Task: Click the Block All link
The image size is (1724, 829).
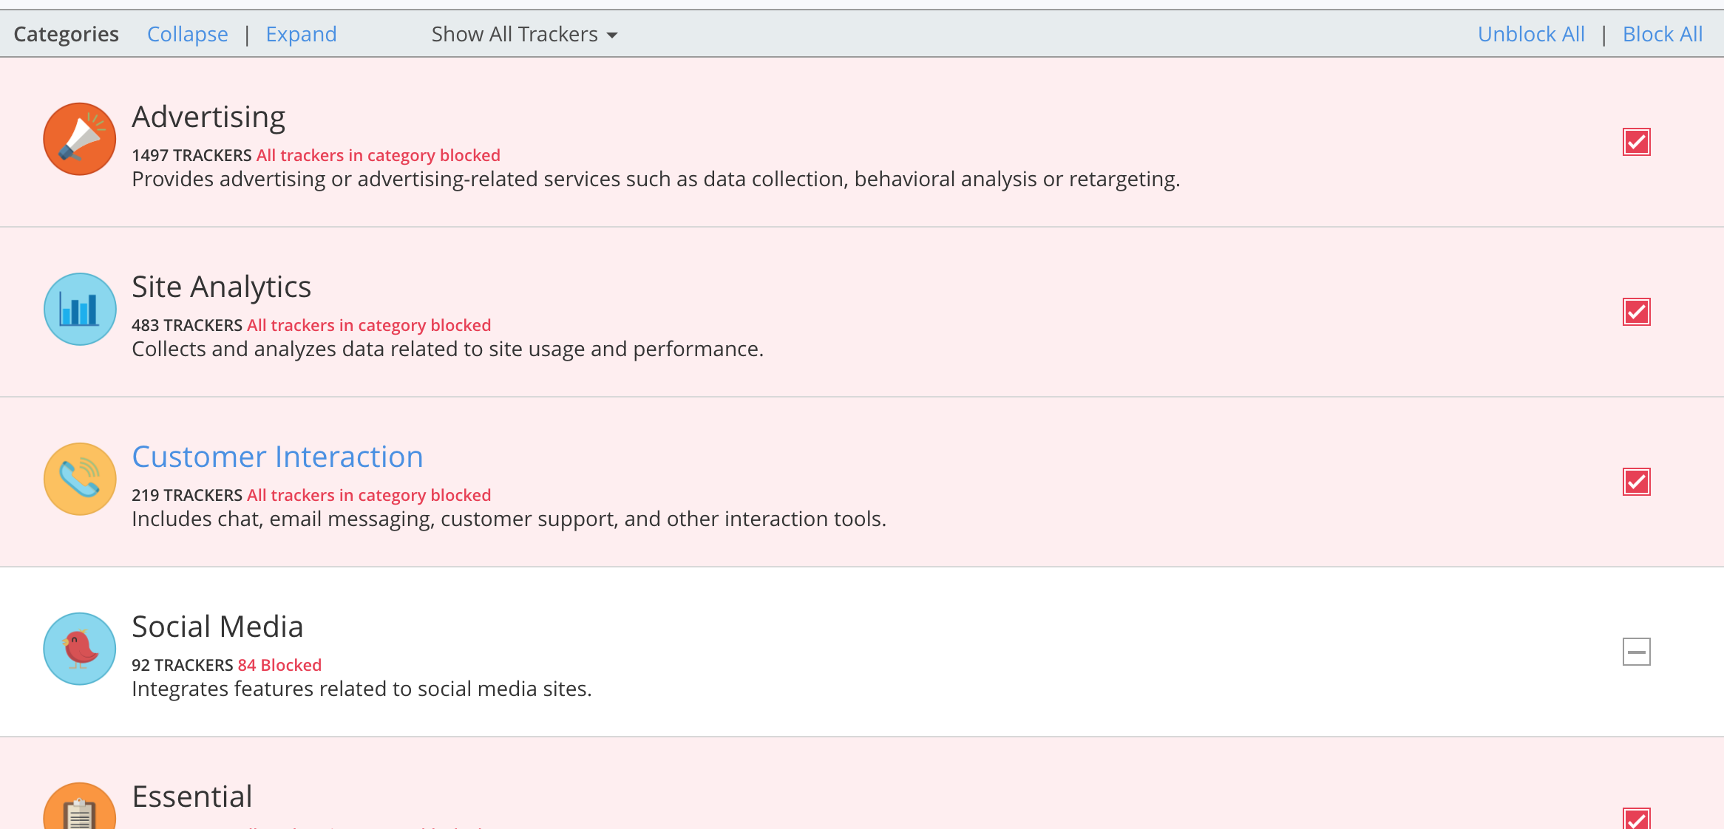Action: (x=1662, y=34)
